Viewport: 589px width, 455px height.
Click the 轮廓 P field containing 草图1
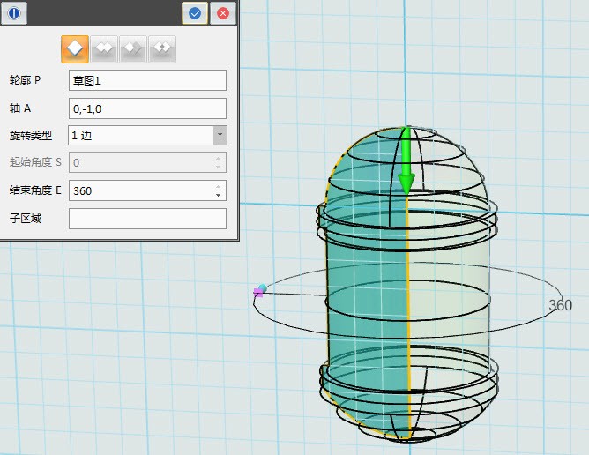click(x=147, y=80)
